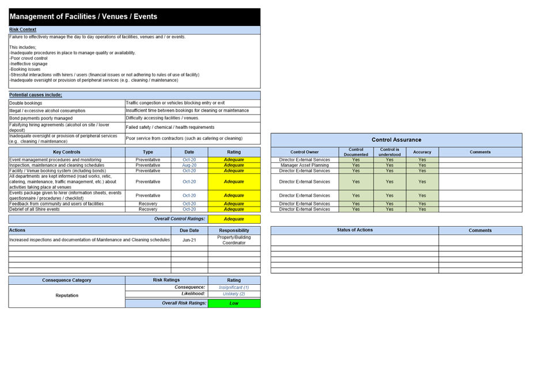Click the 'Double bookings' cause cell

tap(67, 103)
